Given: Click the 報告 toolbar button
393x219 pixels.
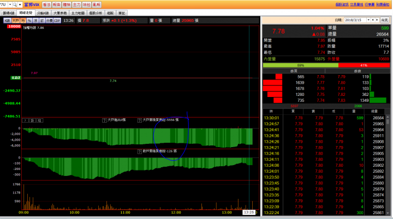Looking at the screenshot, I should [x=57, y=4].
